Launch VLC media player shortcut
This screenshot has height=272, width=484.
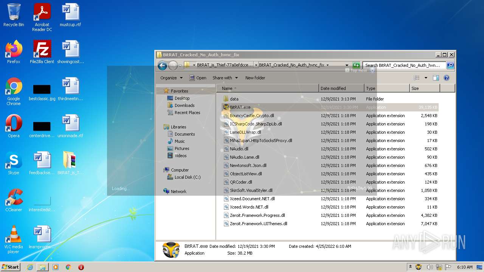[x=14, y=240]
